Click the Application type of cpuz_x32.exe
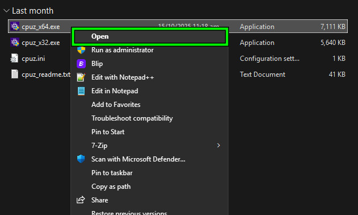This screenshot has width=358, height=215. click(x=257, y=43)
